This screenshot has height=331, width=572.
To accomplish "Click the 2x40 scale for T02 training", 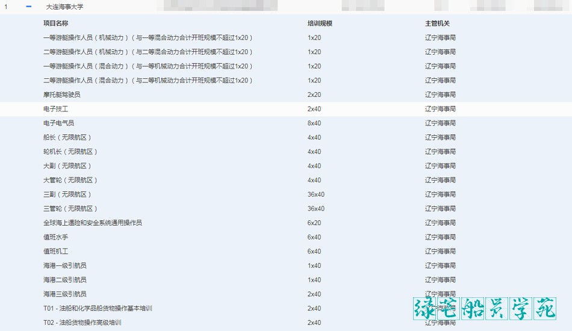I will [x=314, y=322].
